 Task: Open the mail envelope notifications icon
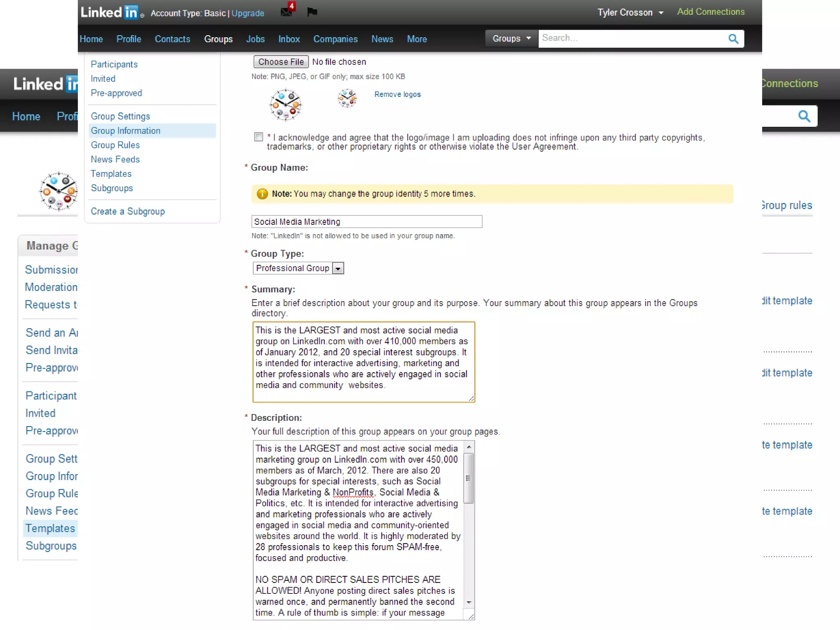286,12
